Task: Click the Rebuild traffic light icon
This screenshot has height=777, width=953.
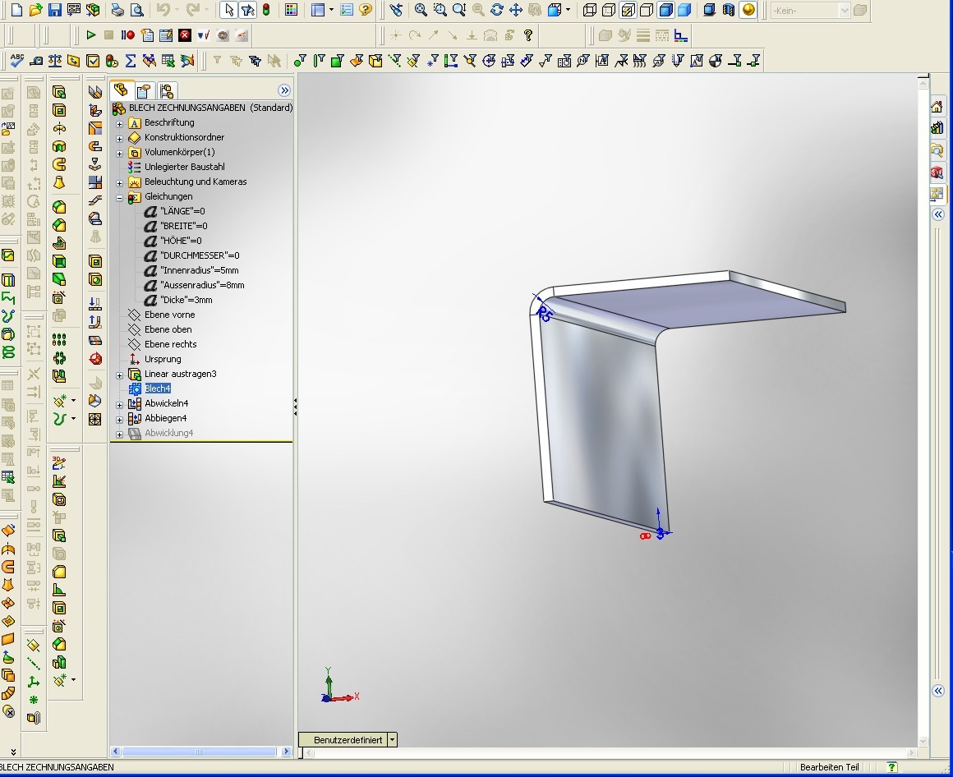Action: (x=266, y=10)
